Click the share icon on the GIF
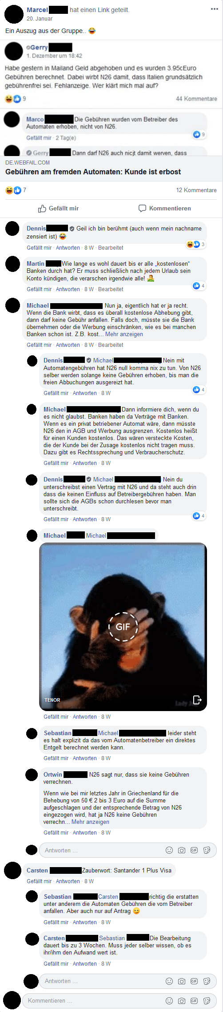223x1012 pixels. coord(197,699)
